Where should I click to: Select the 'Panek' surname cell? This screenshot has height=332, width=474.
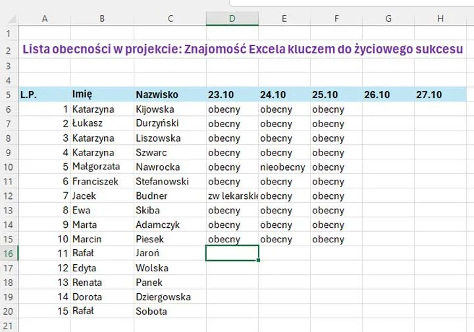point(171,283)
